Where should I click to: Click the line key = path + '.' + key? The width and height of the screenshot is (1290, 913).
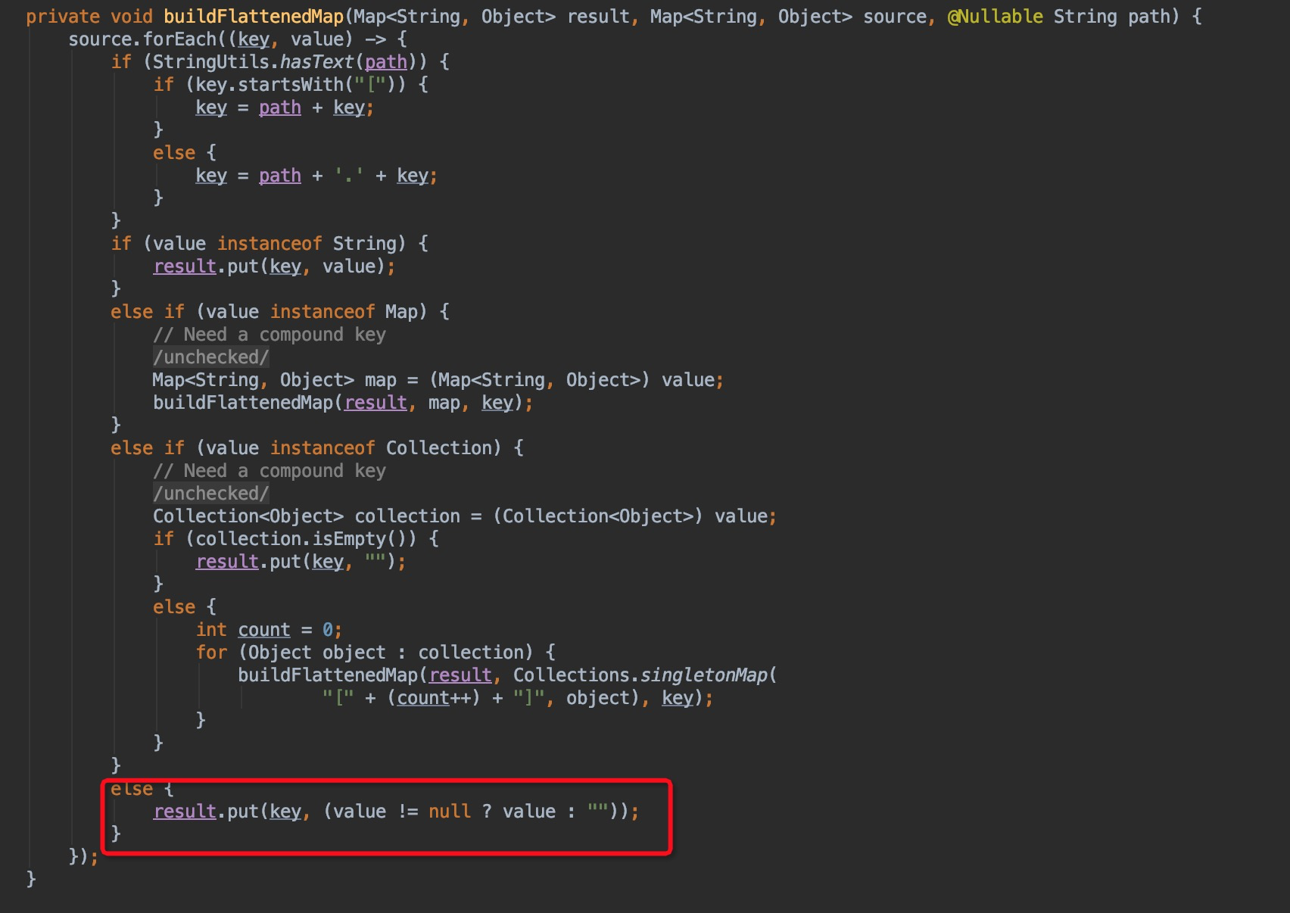tap(316, 176)
